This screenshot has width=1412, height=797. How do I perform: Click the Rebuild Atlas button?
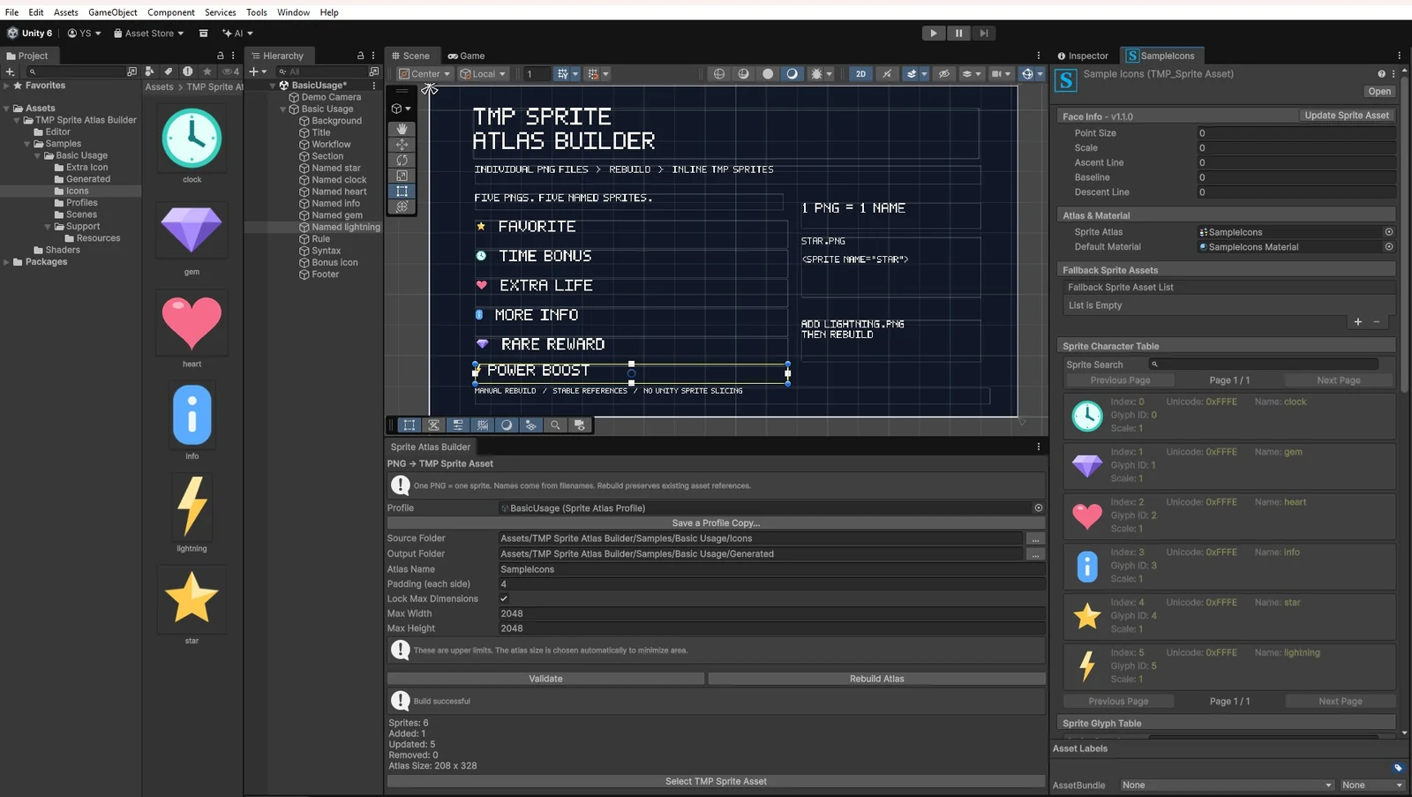click(876, 679)
